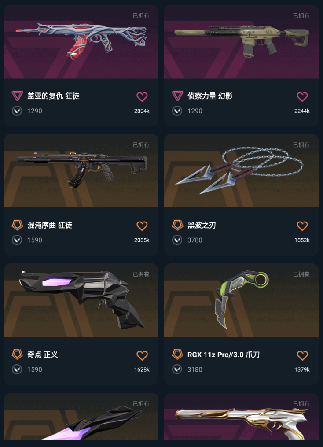Tap the heart icon on 奇点 正义
This screenshot has width=323, height=447.
(142, 355)
